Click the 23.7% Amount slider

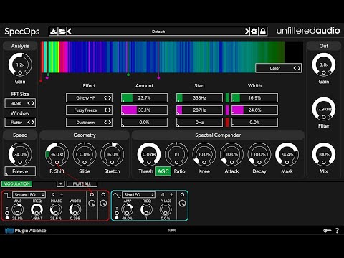[x=144, y=97]
